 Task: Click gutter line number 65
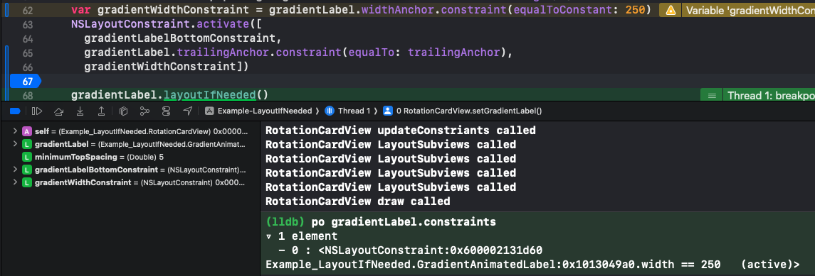click(28, 53)
